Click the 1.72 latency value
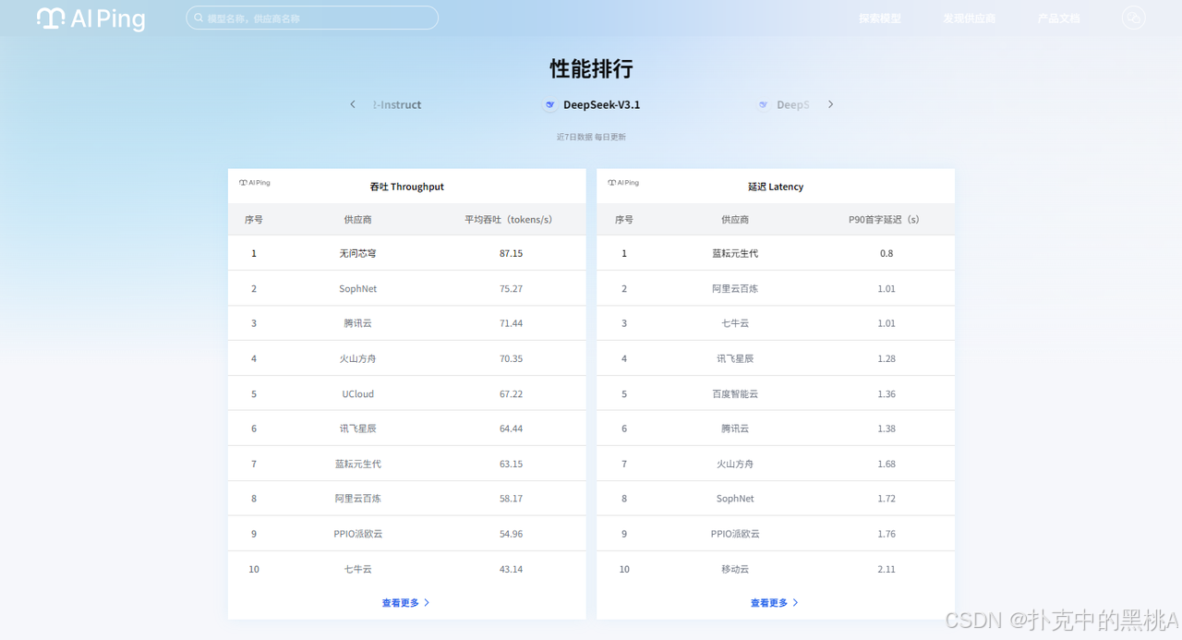 [x=886, y=499]
